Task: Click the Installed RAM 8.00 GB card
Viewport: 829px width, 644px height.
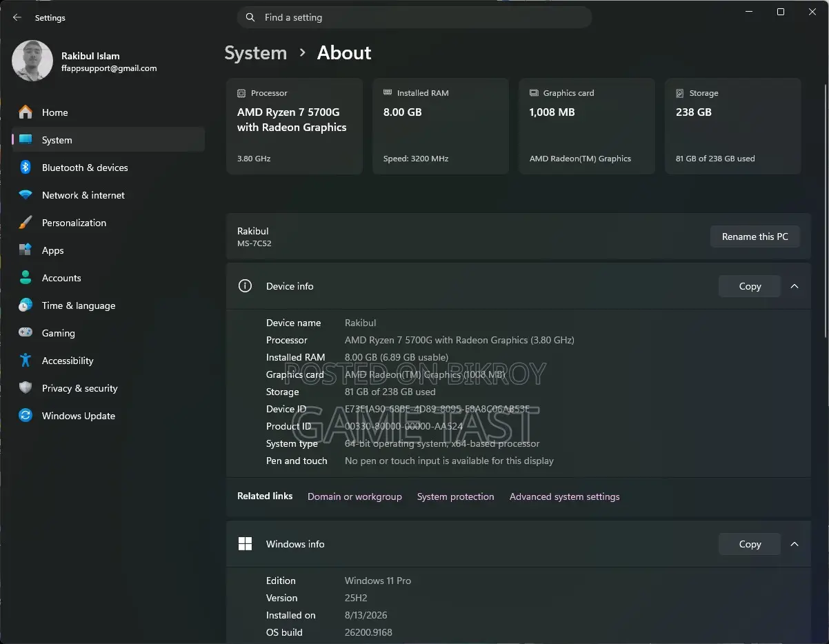Action: click(441, 126)
